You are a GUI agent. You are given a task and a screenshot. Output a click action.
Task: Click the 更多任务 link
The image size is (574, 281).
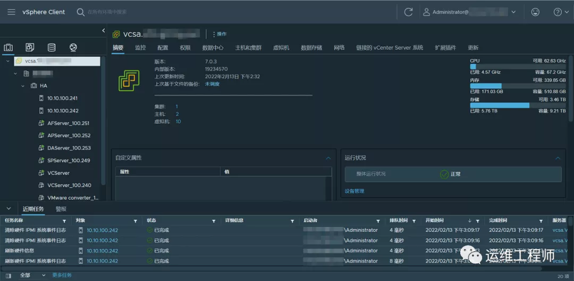pyautogui.click(x=62, y=275)
